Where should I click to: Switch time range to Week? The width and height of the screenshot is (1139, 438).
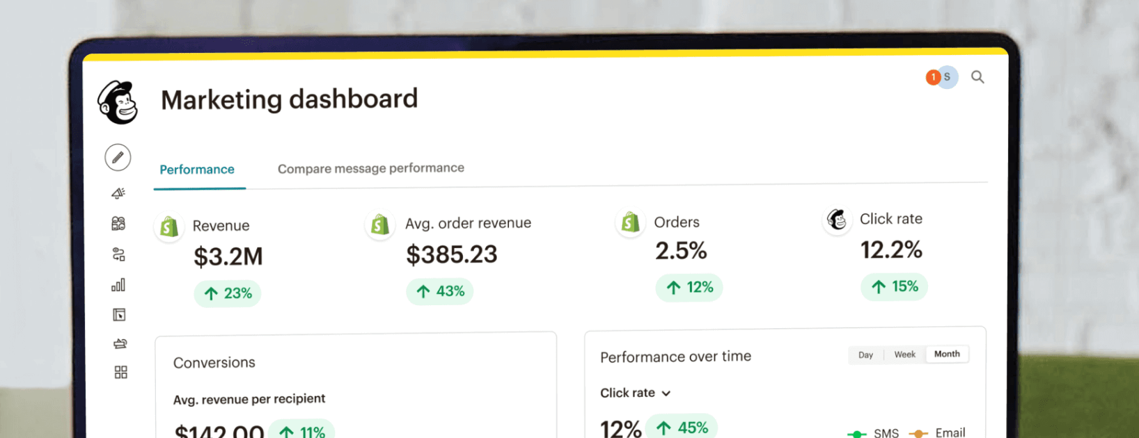(x=904, y=355)
